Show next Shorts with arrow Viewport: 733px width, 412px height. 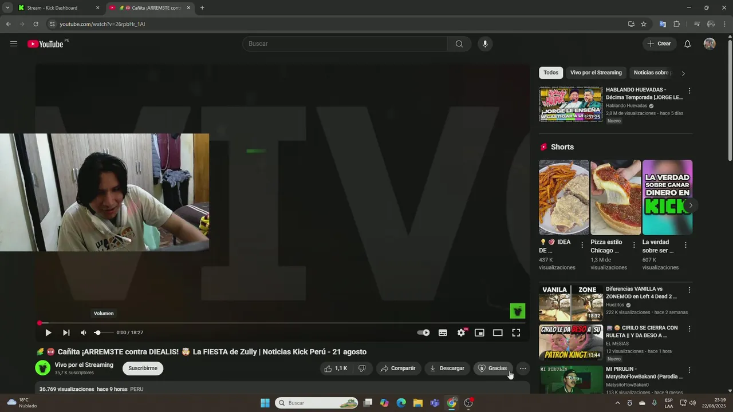(691, 205)
